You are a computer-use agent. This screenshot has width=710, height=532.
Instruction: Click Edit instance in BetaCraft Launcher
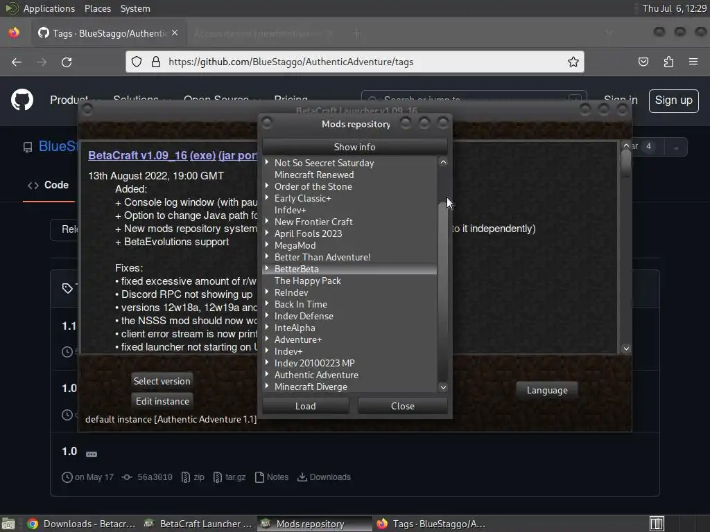tap(162, 401)
